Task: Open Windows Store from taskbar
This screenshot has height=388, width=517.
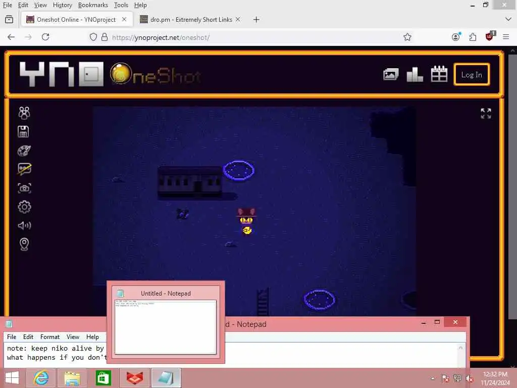Action: tap(103, 378)
